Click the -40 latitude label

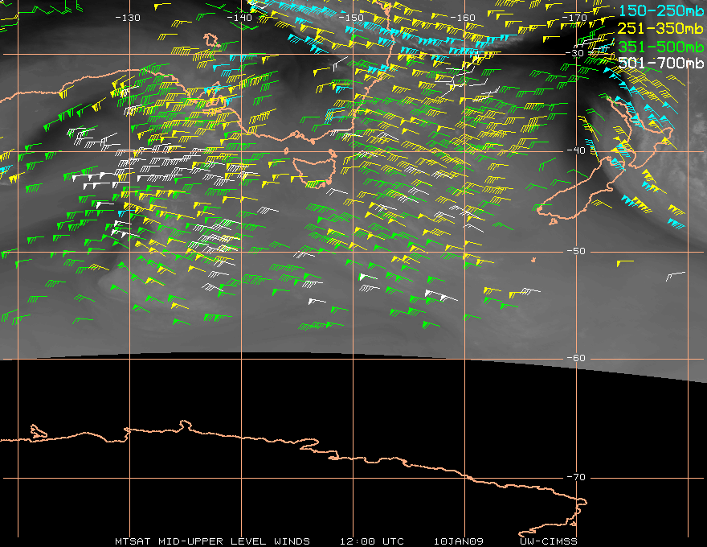coord(576,150)
